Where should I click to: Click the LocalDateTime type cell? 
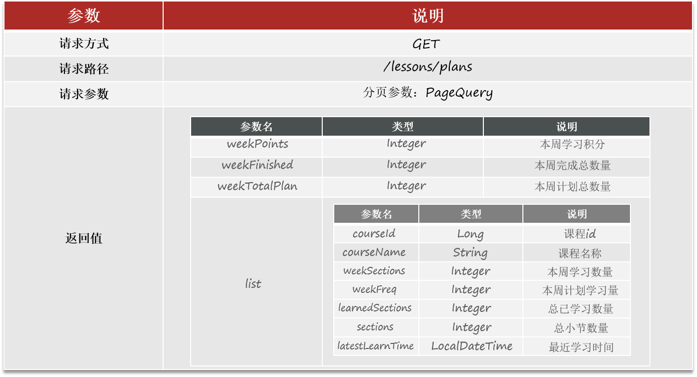[x=471, y=346]
